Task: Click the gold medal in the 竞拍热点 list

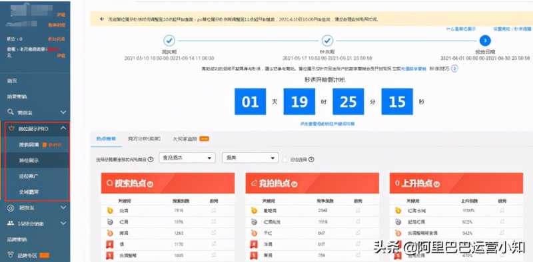Action: (x=254, y=211)
